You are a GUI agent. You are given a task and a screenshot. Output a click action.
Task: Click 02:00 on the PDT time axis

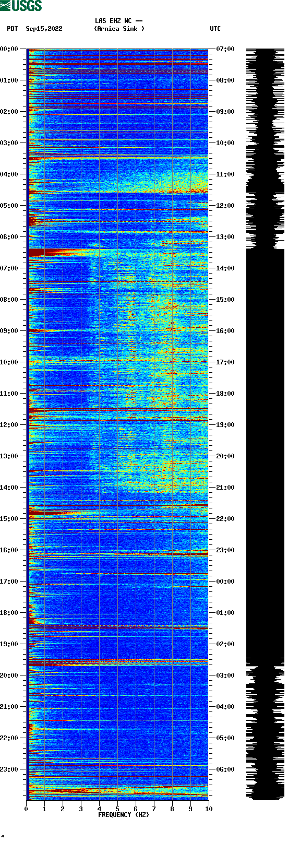click(9, 112)
